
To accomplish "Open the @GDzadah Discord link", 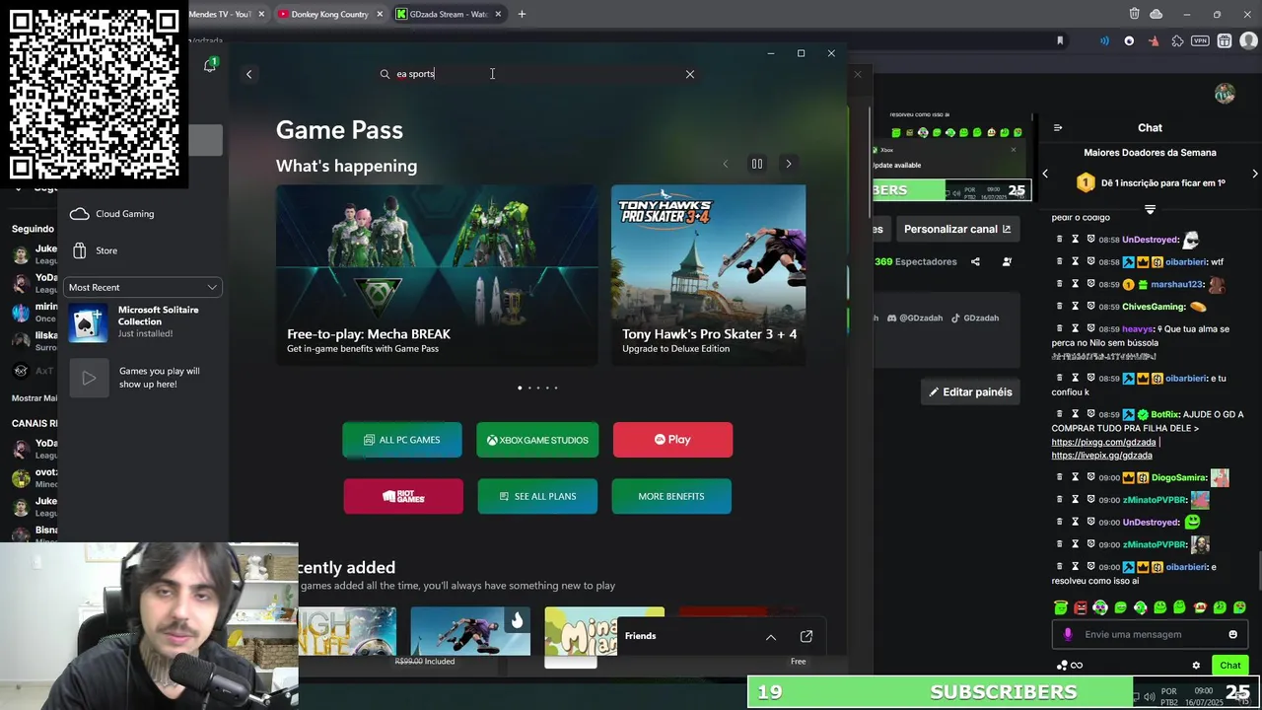I will point(915,318).
